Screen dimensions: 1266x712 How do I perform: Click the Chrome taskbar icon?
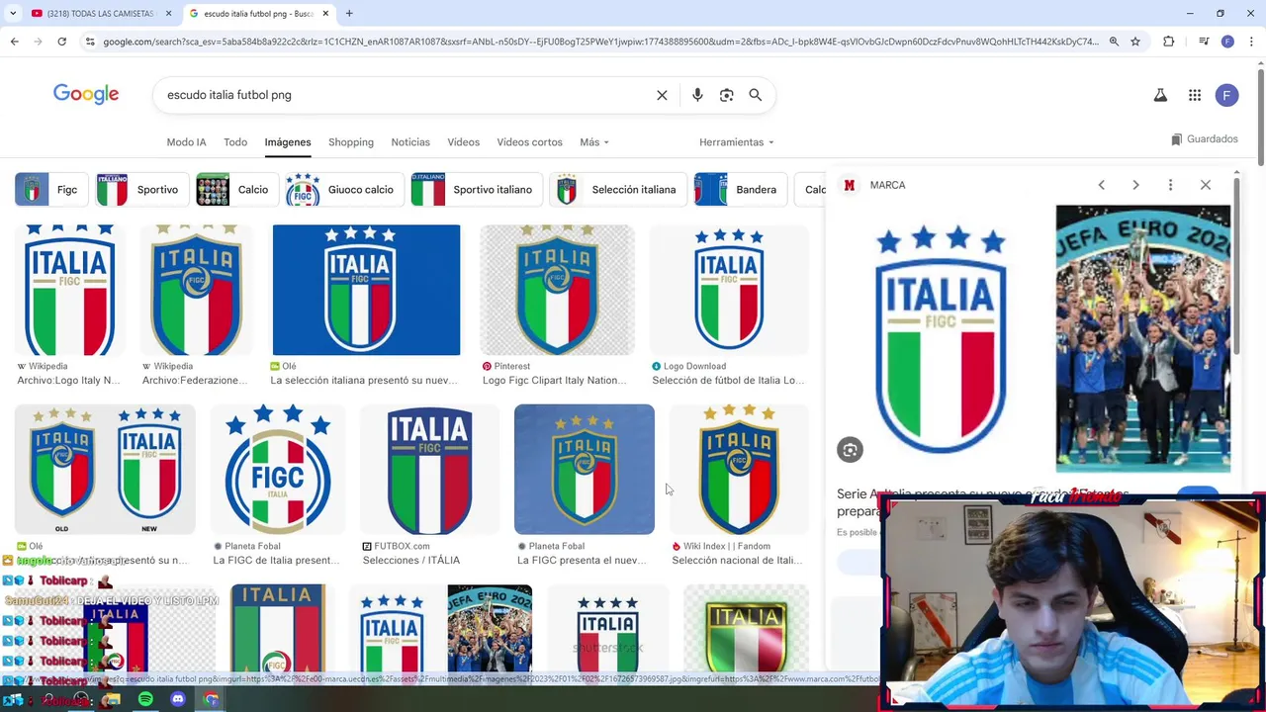tap(211, 699)
